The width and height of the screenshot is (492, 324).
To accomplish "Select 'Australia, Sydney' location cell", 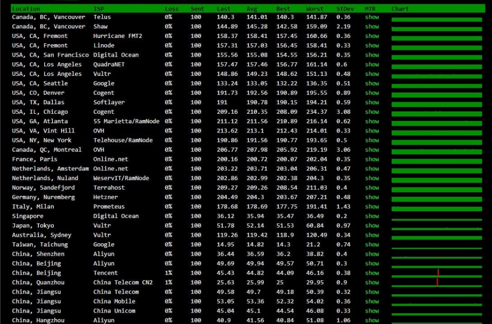I will [x=42, y=235].
